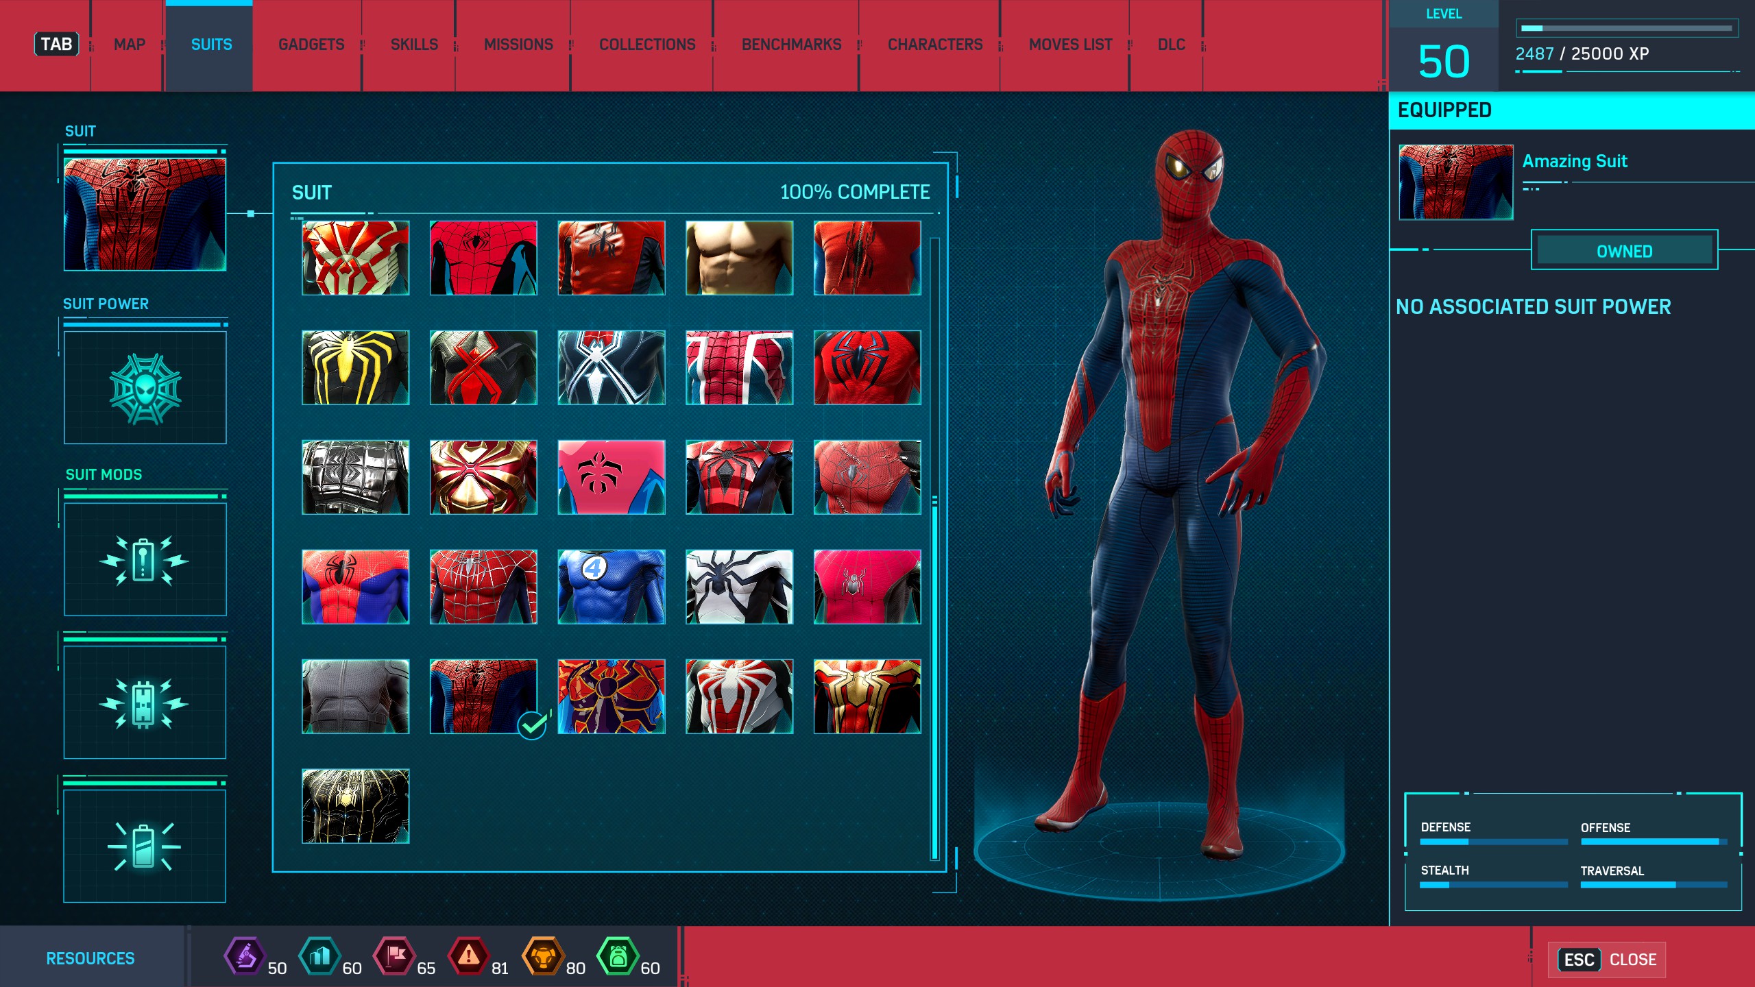Click the pink base token flag icon
Image resolution: width=1755 pixels, height=987 pixels.
point(394,955)
